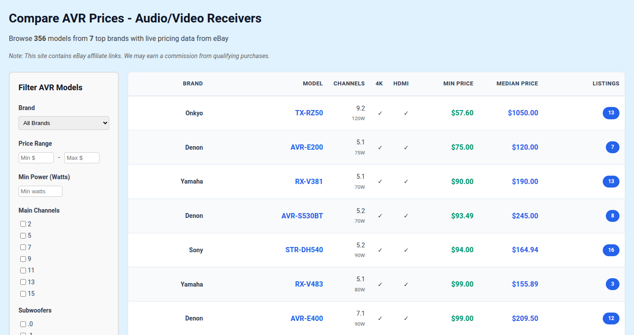Click the $57.60 min price for TX-RZ50
The image size is (634, 335).
462,113
